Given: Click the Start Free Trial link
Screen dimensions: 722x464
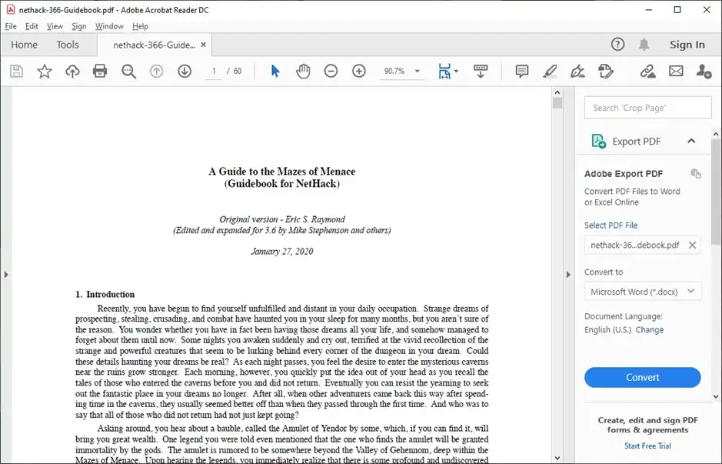Looking at the screenshot, I should [x=647, y=446].
